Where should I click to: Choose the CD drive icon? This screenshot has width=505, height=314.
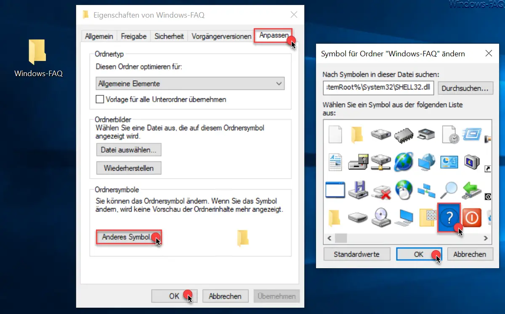coord(381,218)
